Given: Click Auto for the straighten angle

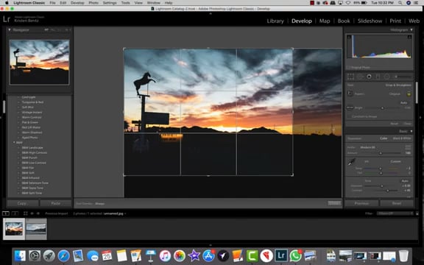Looking at the screenshot, I should tap(403, 103).
